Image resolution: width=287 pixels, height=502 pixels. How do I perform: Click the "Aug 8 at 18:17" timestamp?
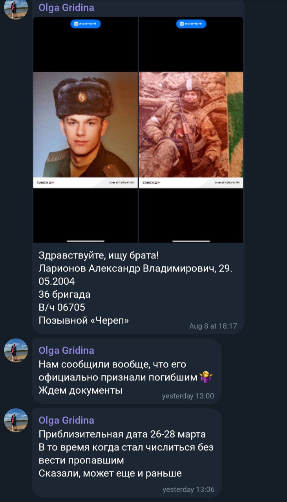point(213,326)
